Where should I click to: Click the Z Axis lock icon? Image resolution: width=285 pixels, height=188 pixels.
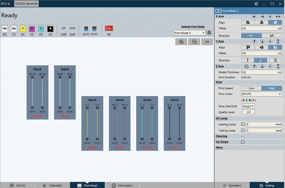pos(246,66)
